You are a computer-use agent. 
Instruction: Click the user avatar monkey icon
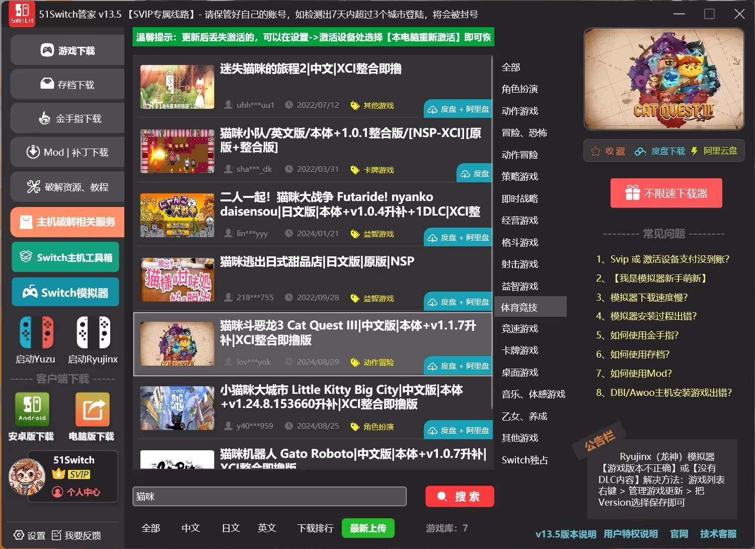(x=27, y=477)
